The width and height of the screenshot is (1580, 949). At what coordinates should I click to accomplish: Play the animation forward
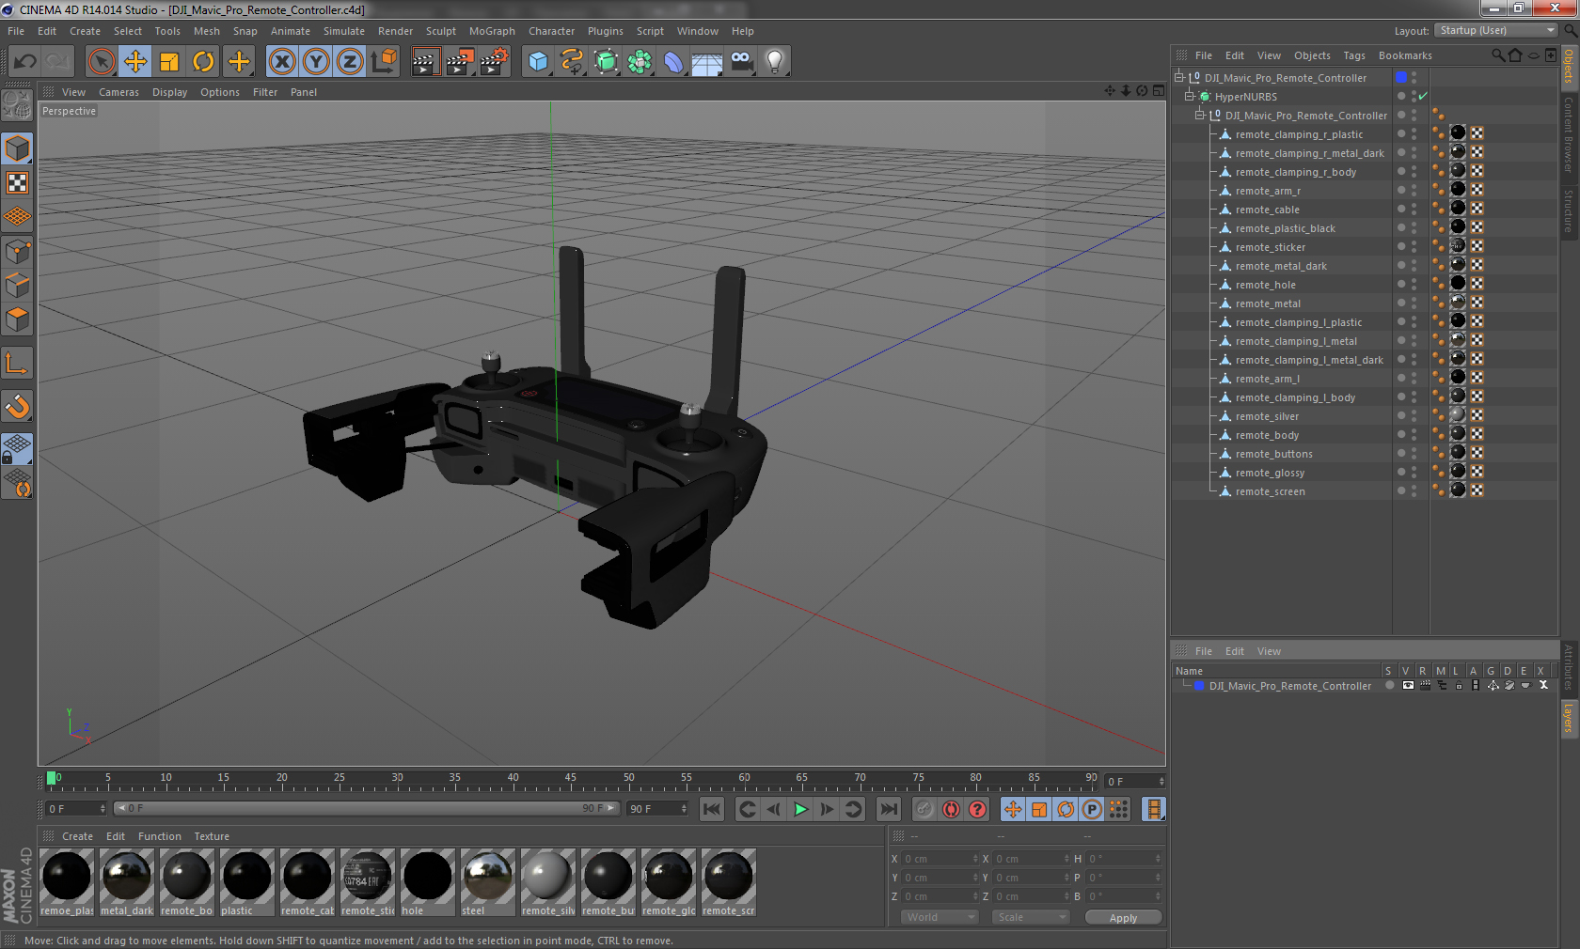pos(800,809)
